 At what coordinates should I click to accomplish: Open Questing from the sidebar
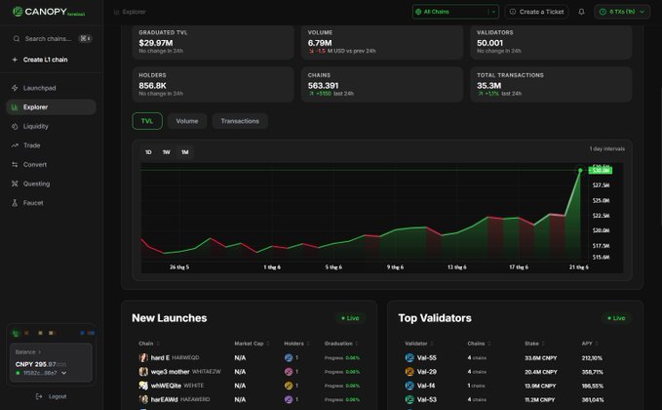coord(51,184)
